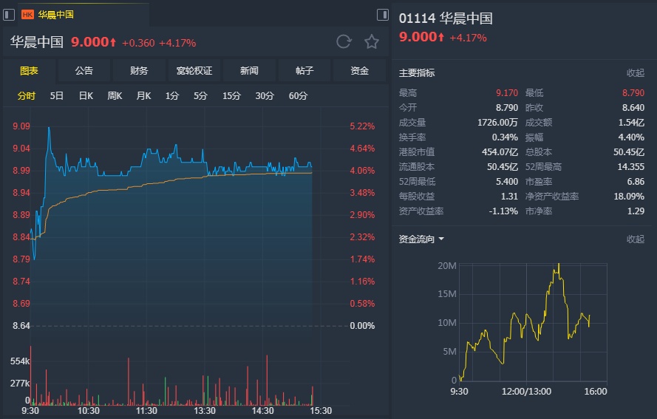
Task: Collapse the 主要指标 section with 收起
Action: [636, 72]
